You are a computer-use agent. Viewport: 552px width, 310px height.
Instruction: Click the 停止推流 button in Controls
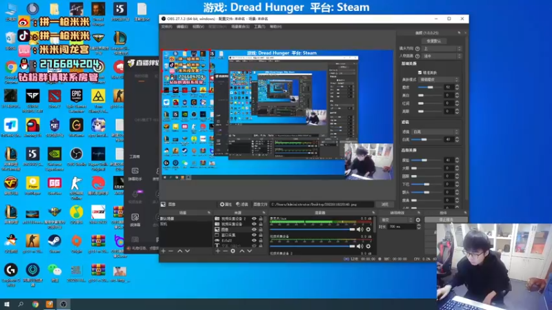(x=446, y=220)
